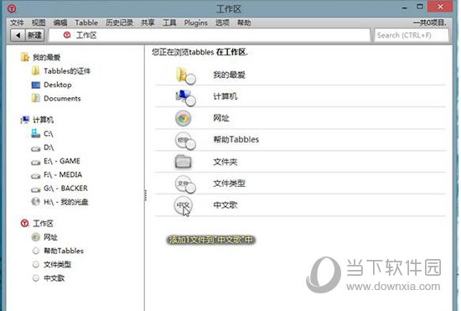
Task: Click the 文件类型 bubble icon in main list
Action: (185, 184)
